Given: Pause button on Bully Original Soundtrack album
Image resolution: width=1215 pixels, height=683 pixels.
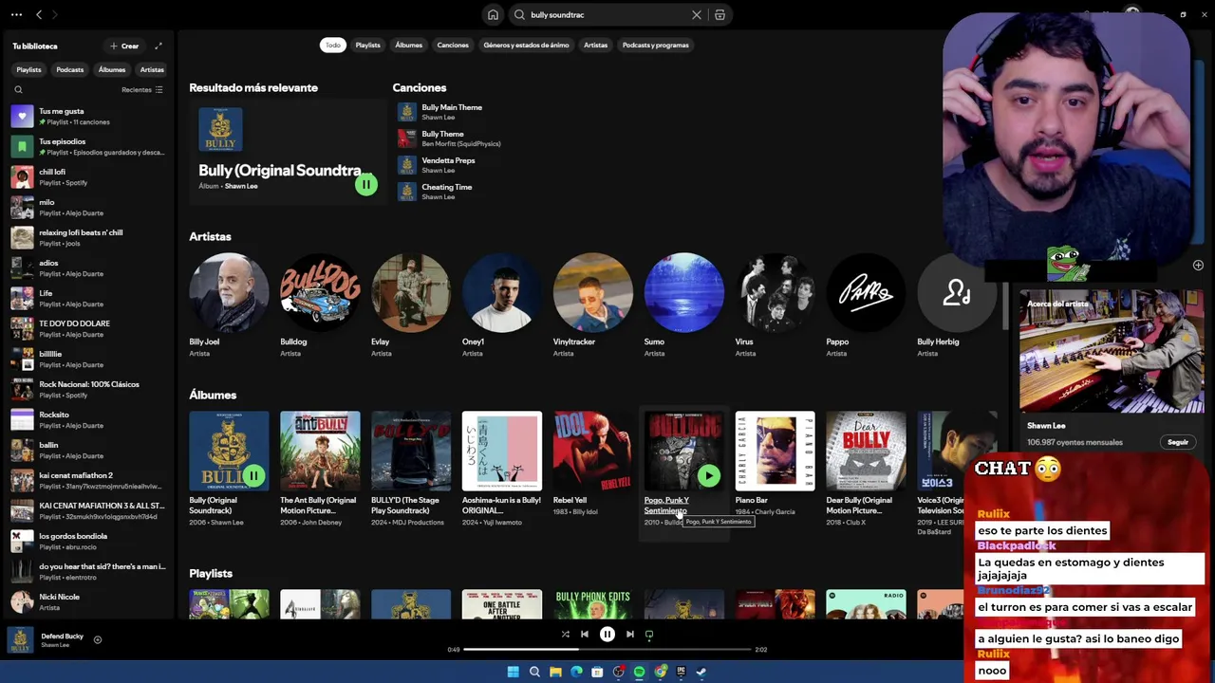Looking at the screenshot, I should [253, 475].
